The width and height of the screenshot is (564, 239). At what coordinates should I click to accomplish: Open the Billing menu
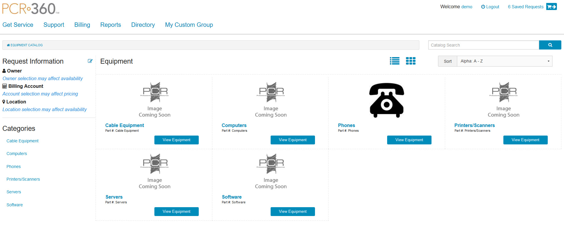click(x=82, y=25)
